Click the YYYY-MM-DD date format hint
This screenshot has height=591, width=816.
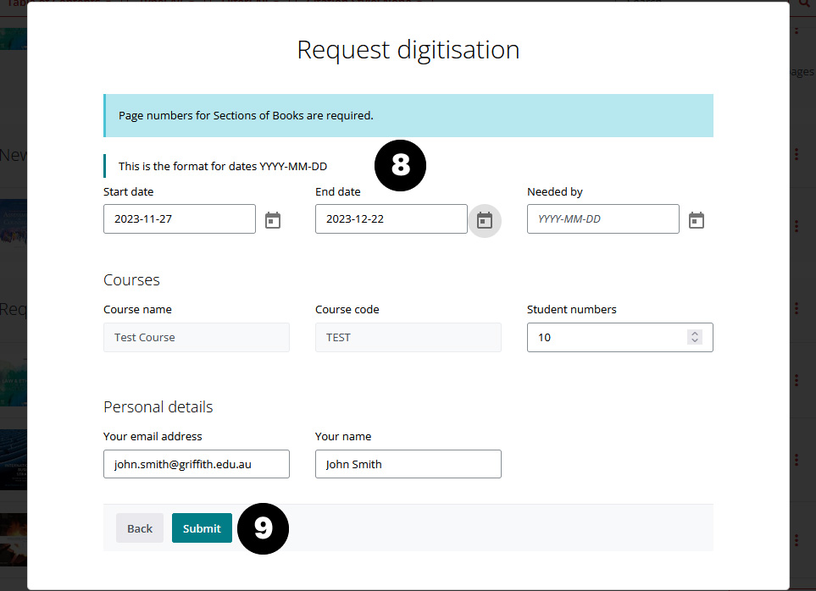pyautogui.click(x=223, y=166)
